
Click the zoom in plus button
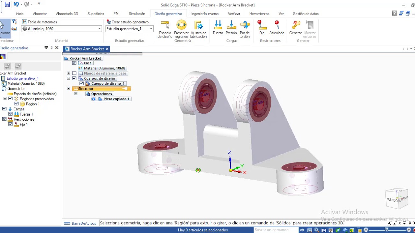pos(409,230)
